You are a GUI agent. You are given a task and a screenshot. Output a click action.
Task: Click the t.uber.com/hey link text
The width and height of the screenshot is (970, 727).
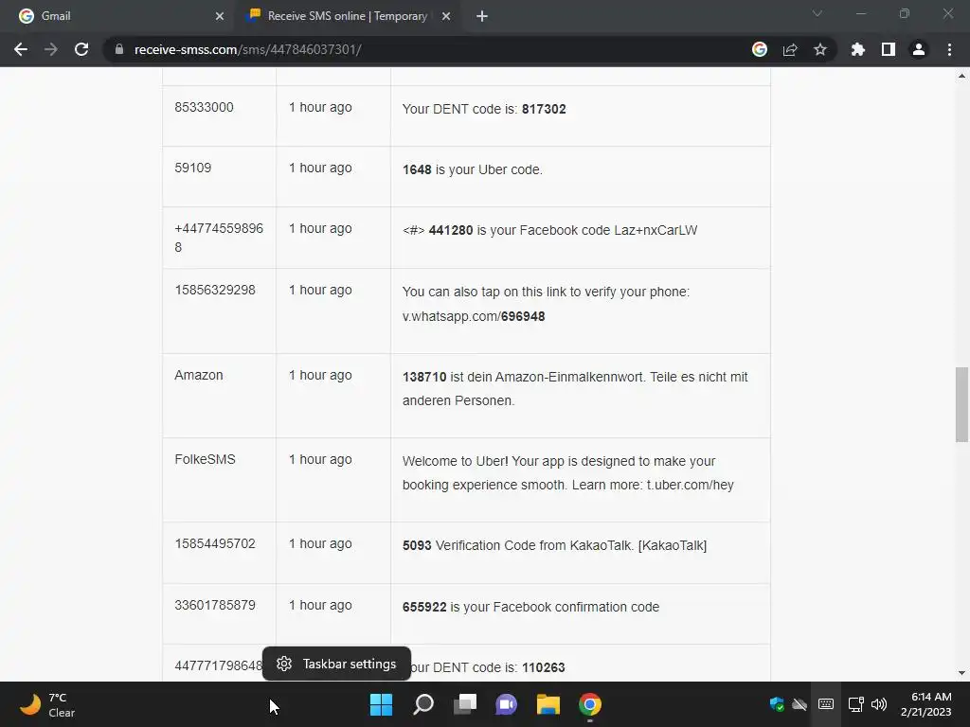pos(691,486)
